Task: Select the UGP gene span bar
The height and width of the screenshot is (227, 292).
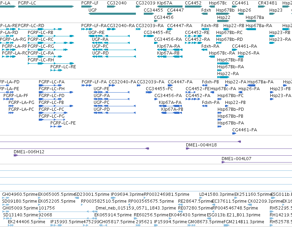Action: coord(112,14)
